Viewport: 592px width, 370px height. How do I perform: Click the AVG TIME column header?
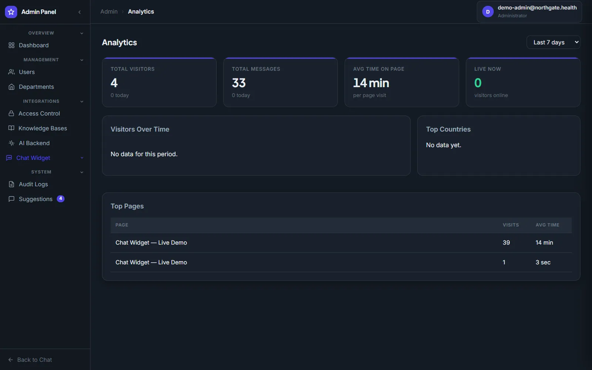pyautogui.click(x=547, y=225)
